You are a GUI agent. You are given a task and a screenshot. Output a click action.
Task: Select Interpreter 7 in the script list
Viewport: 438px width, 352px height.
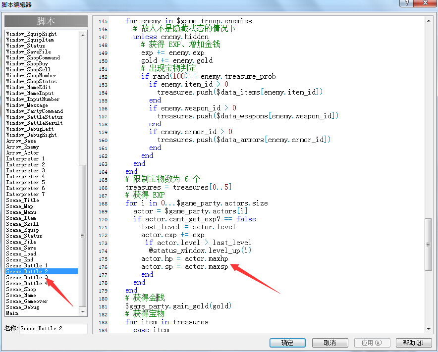[x=25, y=194]
